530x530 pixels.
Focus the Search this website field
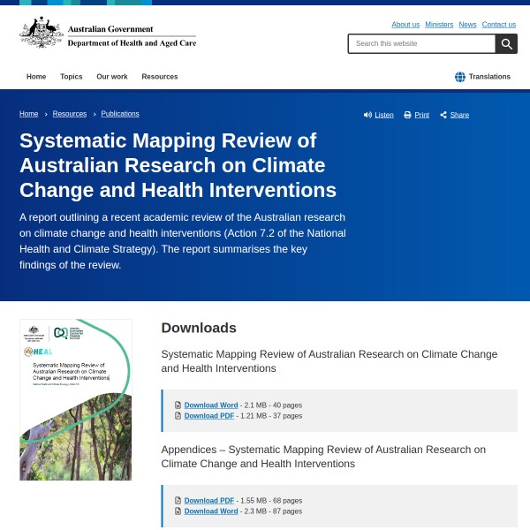pyautogui.click(x=421, y=44)
